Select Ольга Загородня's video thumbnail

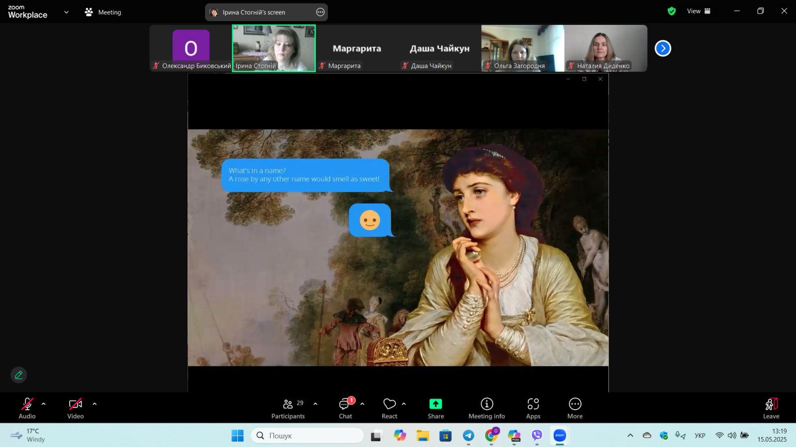point(522,48)
